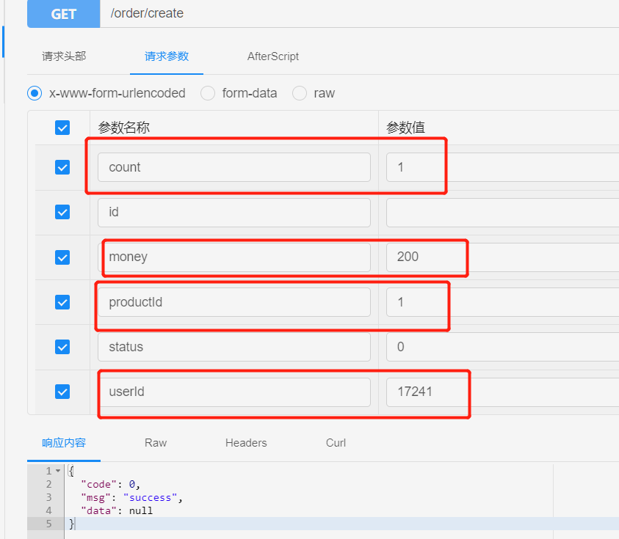Click the 参数名称 column header
619x539 pixels.
(x=124, y=128)
